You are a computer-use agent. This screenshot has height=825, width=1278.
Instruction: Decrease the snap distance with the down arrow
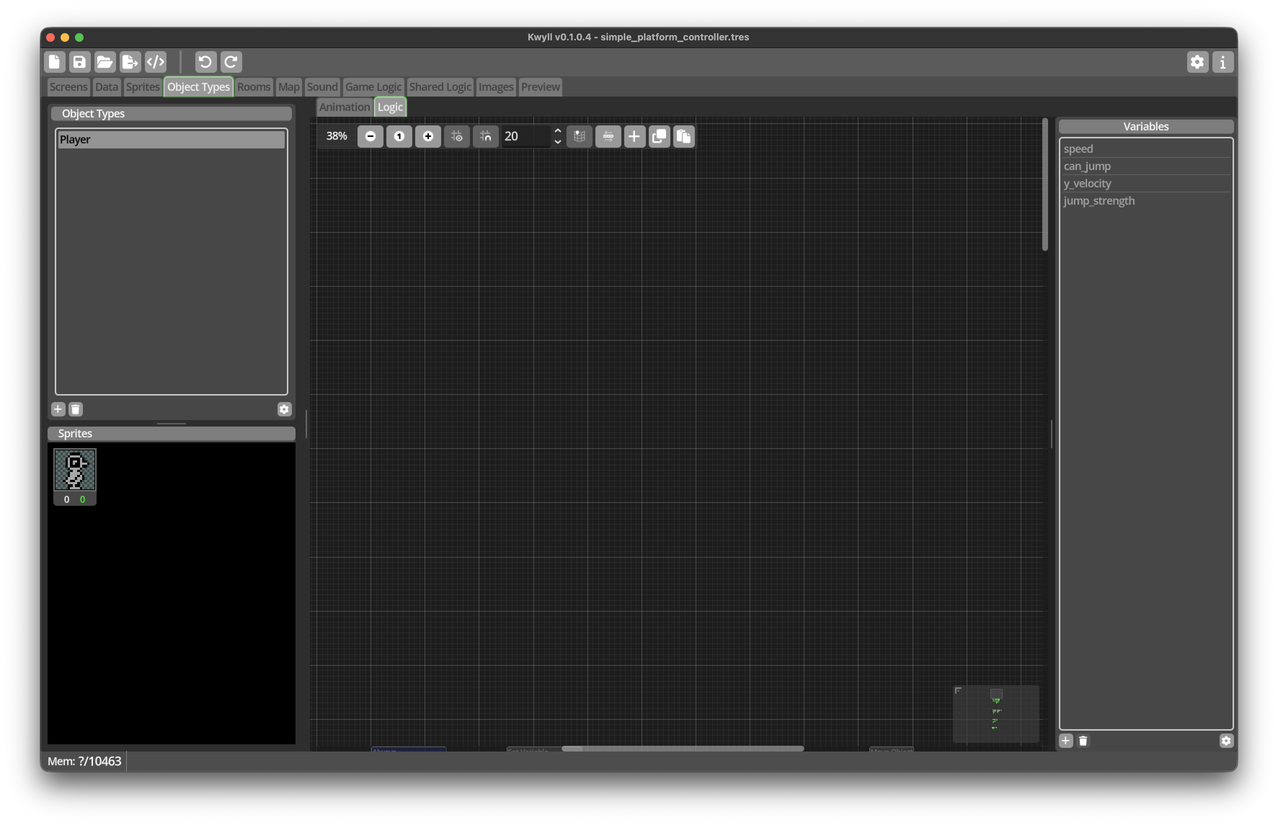coord(558,142)
